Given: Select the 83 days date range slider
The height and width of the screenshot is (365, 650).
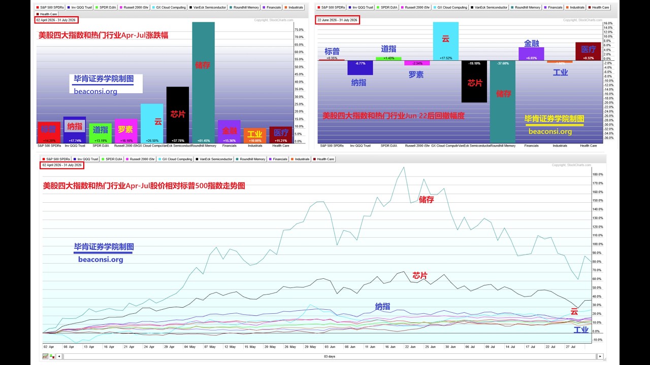Looking at the screenshot, I should coord(330,356).
